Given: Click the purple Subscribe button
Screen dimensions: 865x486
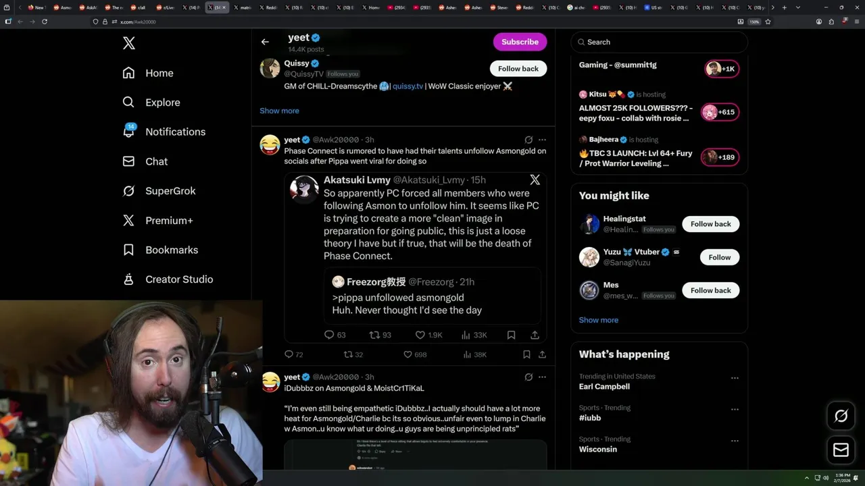Looking at the screenshot, I should tap(520, 42).
